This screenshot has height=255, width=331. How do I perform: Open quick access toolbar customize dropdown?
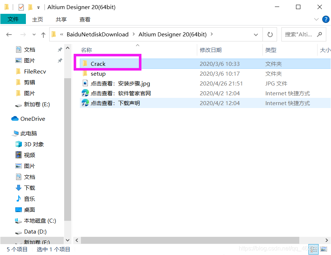pyautogui.click(x=38, y=8)
